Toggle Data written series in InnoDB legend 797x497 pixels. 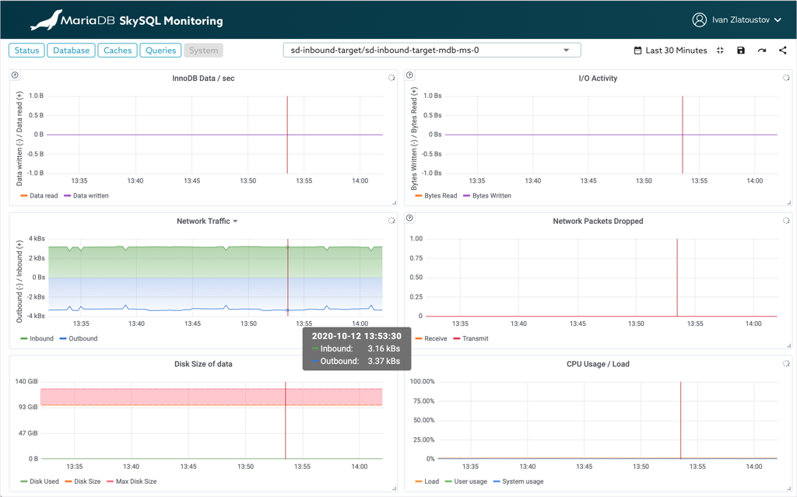coord(90,196)
